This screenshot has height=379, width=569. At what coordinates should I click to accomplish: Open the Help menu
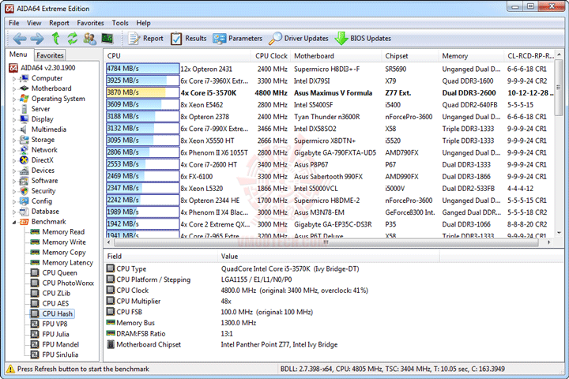(x=143, y=23)
